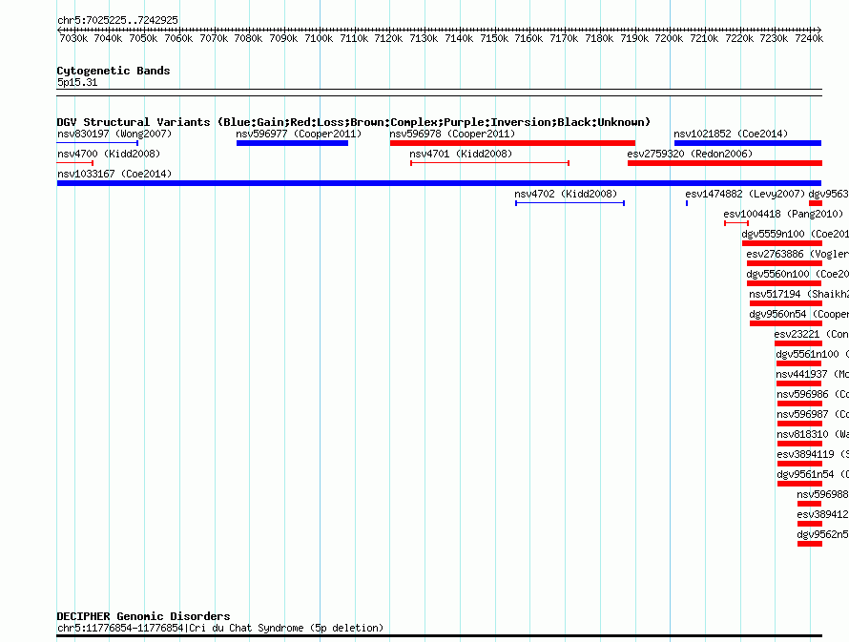Select the nsv4700 short red span line

[x=75, y=163]
